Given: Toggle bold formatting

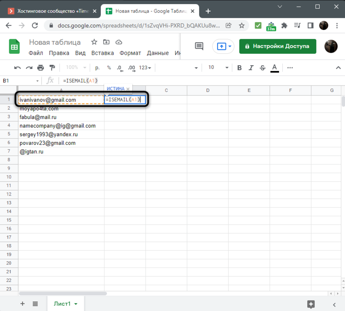Looking at the screenshot, I should point(239,68).
